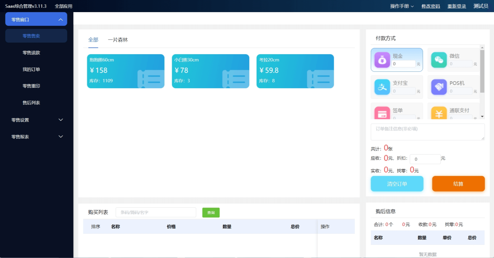Click the cash (现金) payment icon
This screenshot has height=258, width=494.
tap(382, 60)
